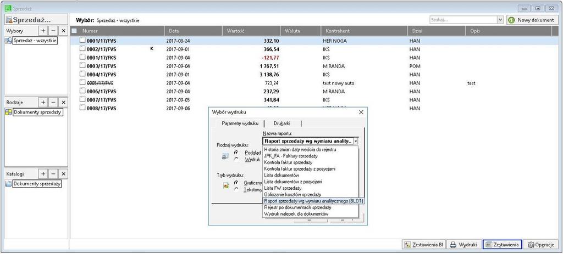Sort by the Wartość column header

251,31
